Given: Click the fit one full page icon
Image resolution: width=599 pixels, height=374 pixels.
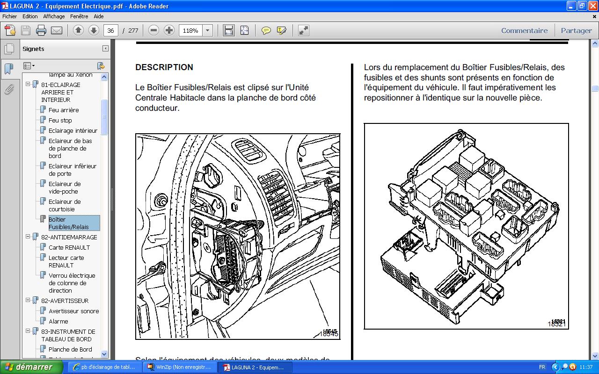Looking at the screenshot, I should pos(244,30).
